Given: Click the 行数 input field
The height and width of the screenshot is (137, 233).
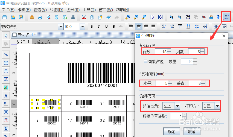Looking at the screenshot, I should click(x=161, y=52).
